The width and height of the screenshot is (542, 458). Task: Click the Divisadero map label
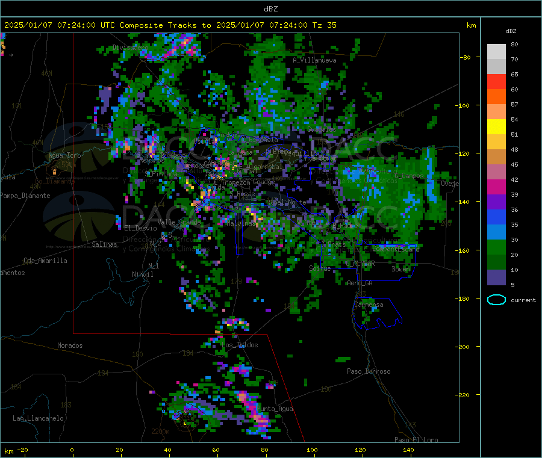(x=130, y=48)
